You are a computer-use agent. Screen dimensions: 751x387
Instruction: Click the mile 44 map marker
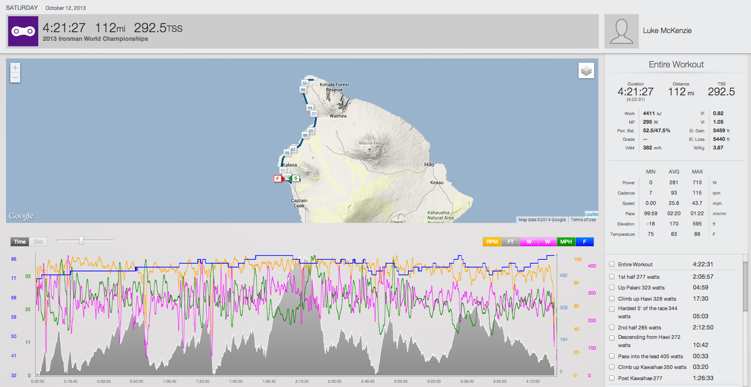click(x=310, y=108)
